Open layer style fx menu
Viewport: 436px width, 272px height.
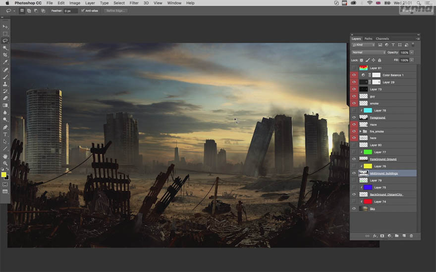tap(375, 236)
